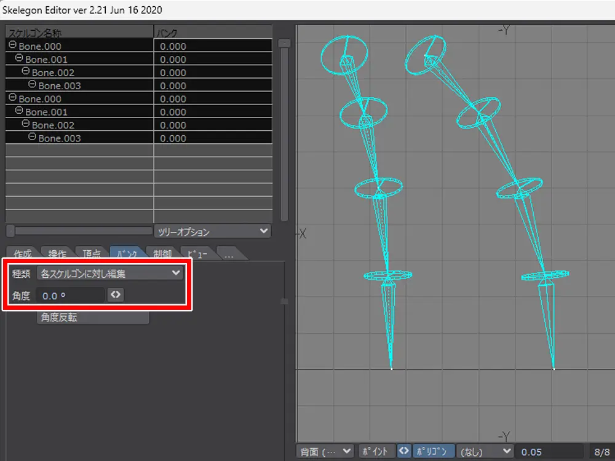The width and height of the screenshot is (615, 461).
Task: Click circle icon beside last Bone.003
Action: (x=33, y=138)
